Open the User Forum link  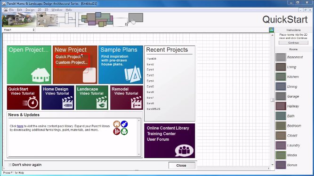click(158, 139)
